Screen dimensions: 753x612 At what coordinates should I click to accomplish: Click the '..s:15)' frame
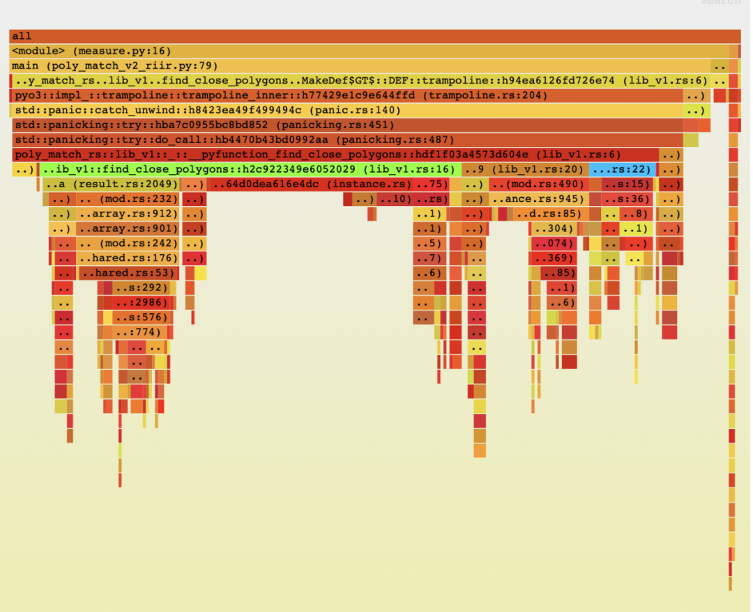coord(627,185)
